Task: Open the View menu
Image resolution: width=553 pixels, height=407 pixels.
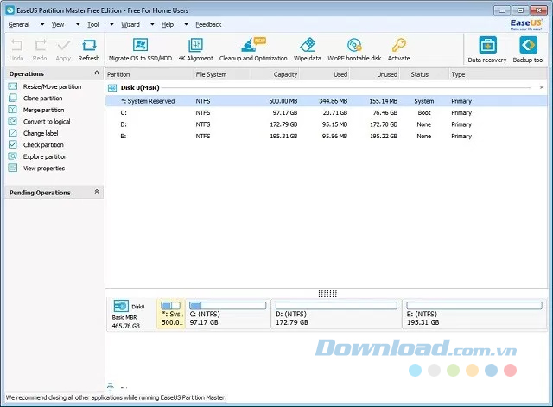Action: tap(58, 25)
